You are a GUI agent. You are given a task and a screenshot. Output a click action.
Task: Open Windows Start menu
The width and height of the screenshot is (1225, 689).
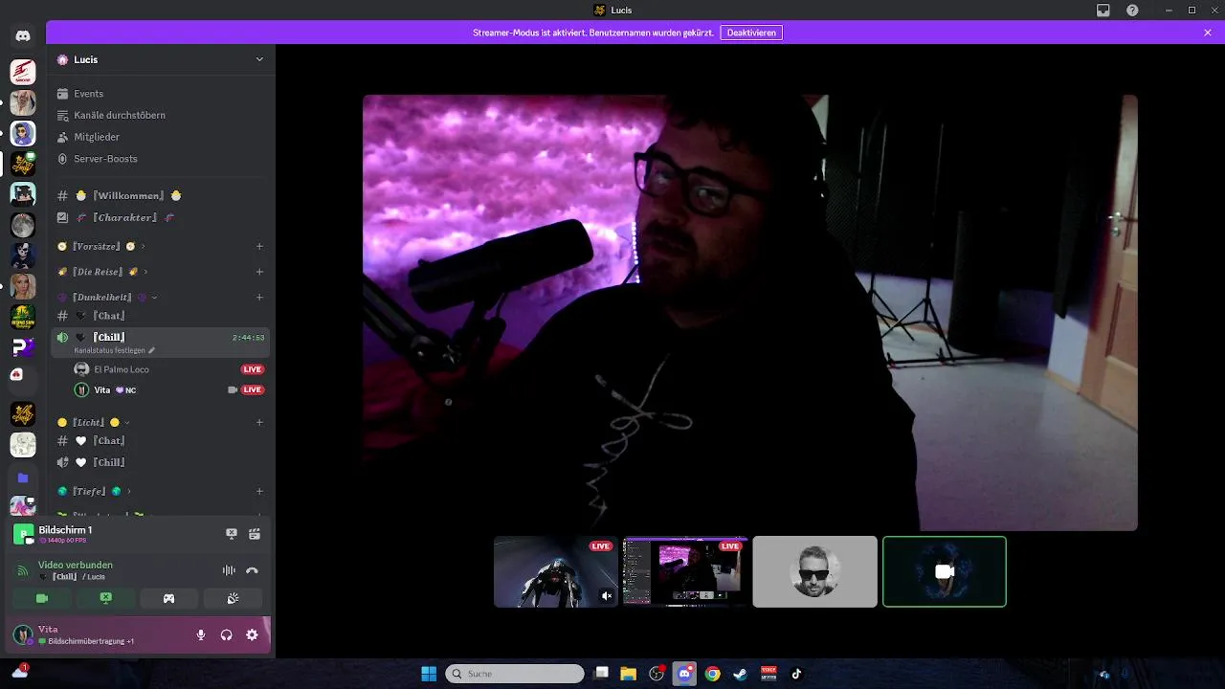click(429, 674)
